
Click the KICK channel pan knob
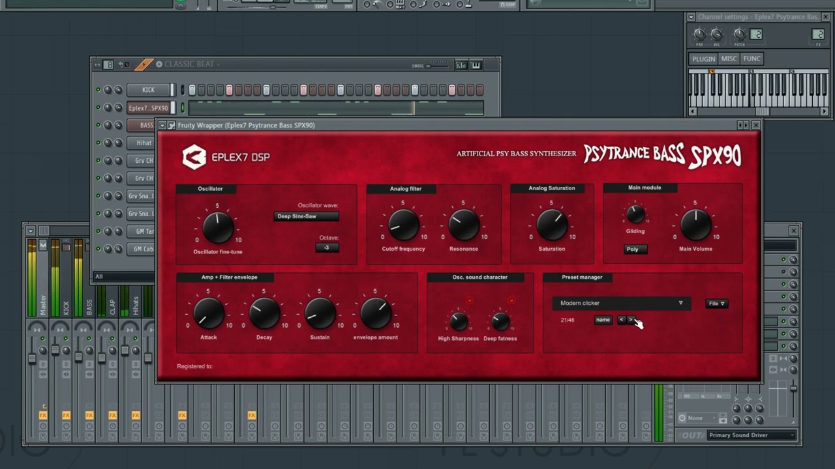pyautogui.click(x=108, y=90)
